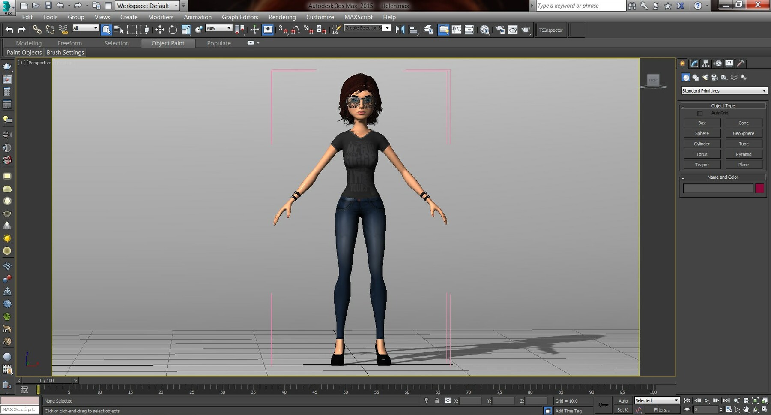Open the Rendering menu
This screenshot has height=415, width=771.
pyautogui.click(x=282, y=17)
